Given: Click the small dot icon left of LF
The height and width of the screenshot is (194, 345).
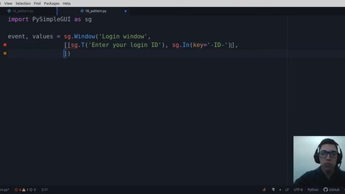Looking at the screenshot, I should tap(280, 190).
